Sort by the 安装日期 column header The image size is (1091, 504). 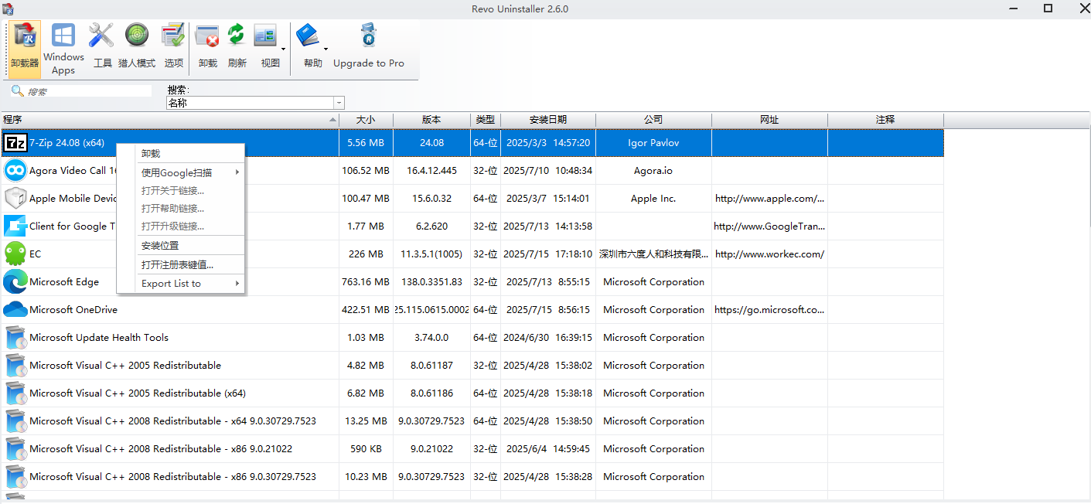[x=548, y=120]
